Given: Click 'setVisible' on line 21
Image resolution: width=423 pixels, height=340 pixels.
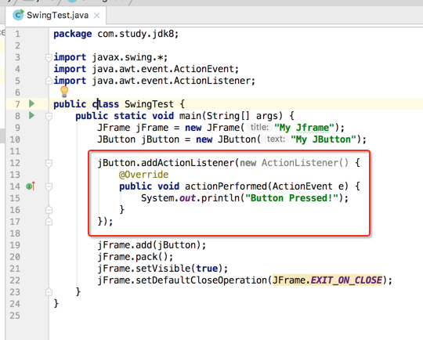Looking at the screenshot, I should [163, 269].
